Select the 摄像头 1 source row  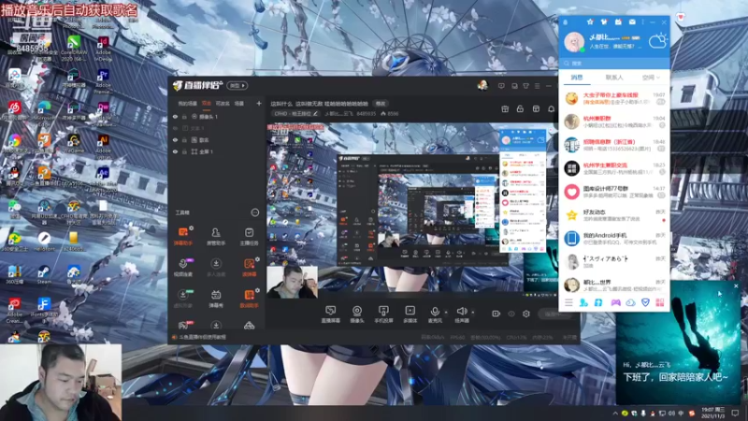pos(217,116)
